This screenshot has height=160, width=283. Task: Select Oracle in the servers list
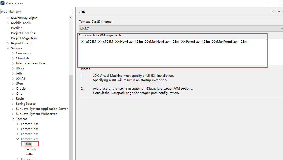(x=20, y=89)
